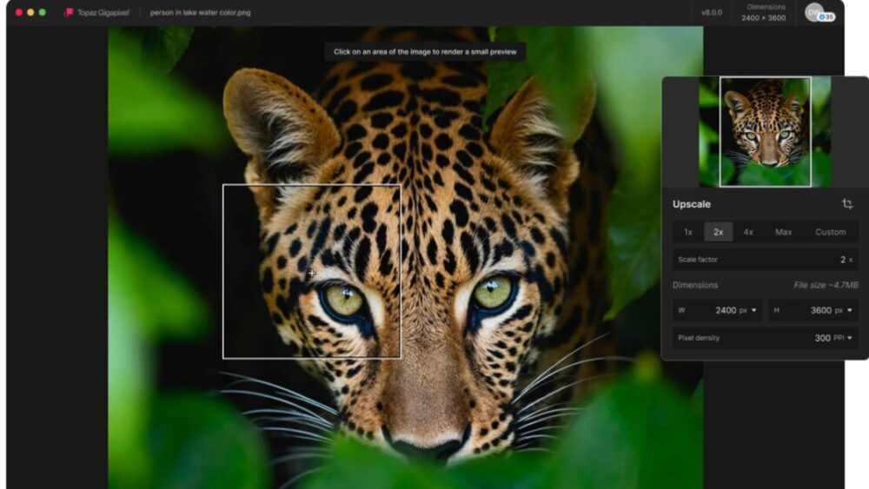The height and width of the screenshot is (489, 869).
Task: Edit the width value 2400
Action: (x=726, y=310)
